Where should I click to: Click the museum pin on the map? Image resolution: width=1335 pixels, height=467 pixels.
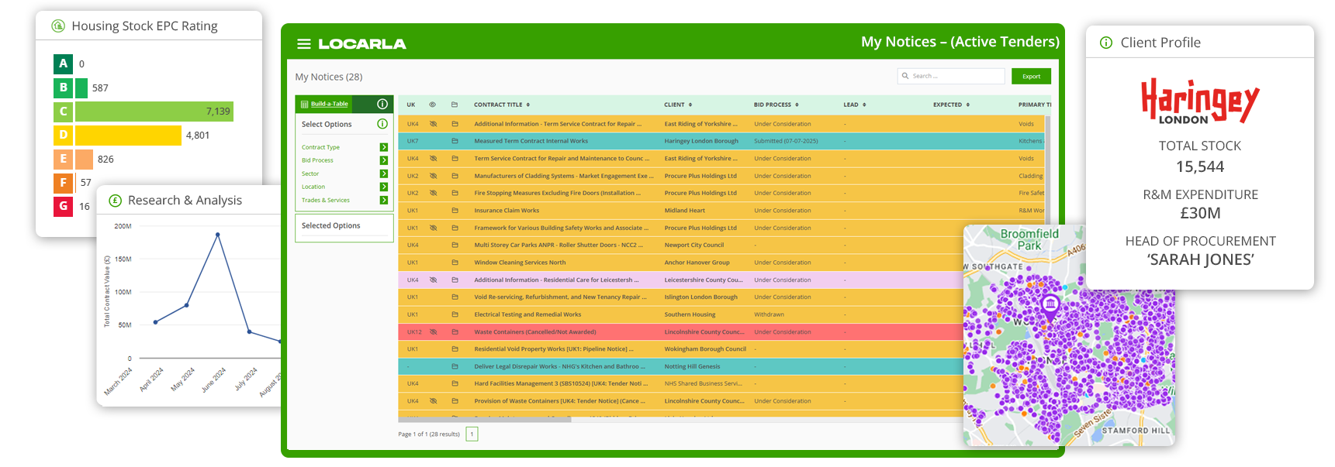click(1050, 305)
